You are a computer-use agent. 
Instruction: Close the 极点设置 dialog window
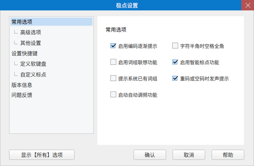(x=247, y=6)
